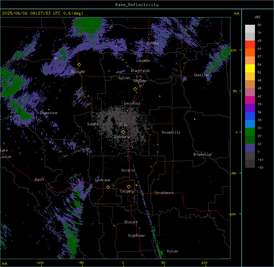Screen dimensions: 274x267
Task: Click the yellow marker above Calgary label
Action: click(129, 187)
